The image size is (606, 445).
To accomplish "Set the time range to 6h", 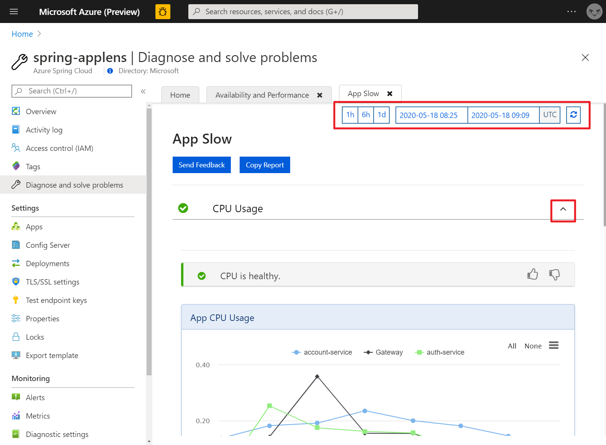I will point(366,115).
